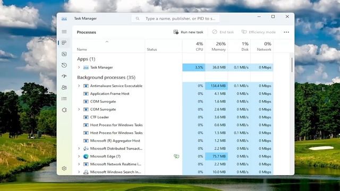Expand Microsoft Windows Search Indexer row
Screen dimensions: 340x191
pyautogui.click(x=79, y=172)
